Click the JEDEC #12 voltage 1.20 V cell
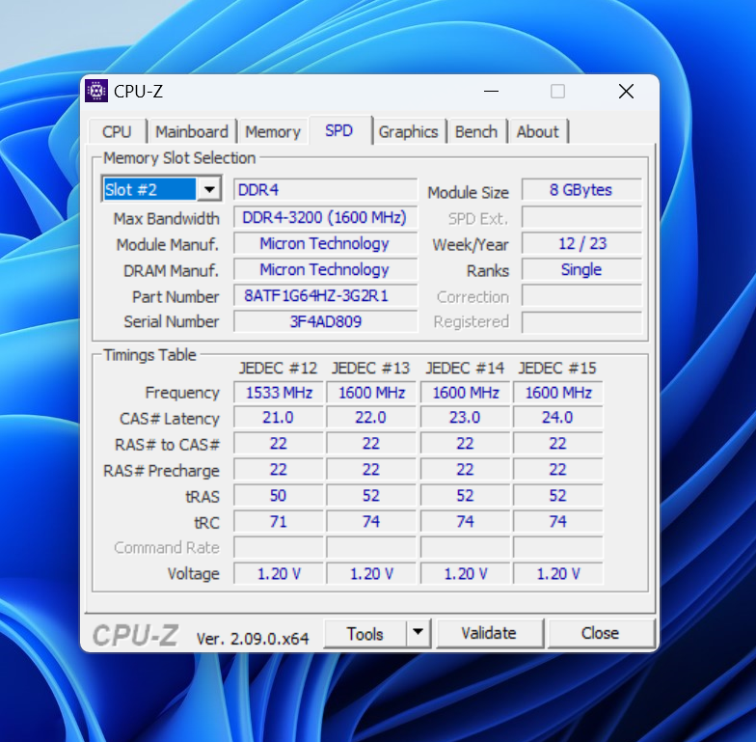This screenshot has height=742, width=756. pyautogui.click(x=279, y=573)
